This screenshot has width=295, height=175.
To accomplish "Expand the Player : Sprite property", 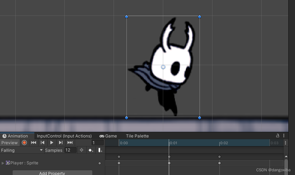I will 3,163.
